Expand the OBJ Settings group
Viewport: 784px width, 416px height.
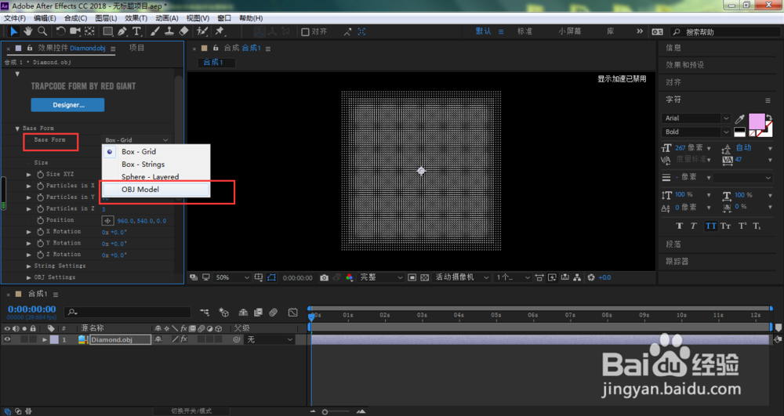coord(28,277)
